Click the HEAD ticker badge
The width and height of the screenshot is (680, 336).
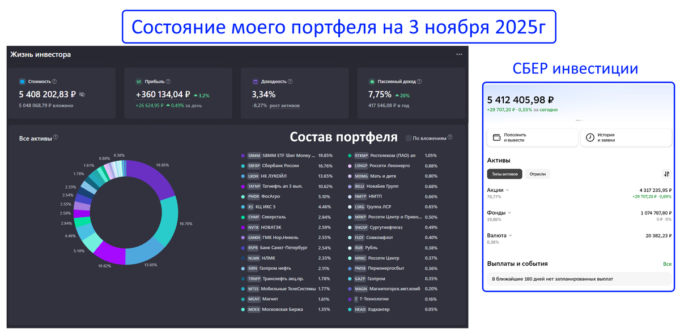(360, 309)
